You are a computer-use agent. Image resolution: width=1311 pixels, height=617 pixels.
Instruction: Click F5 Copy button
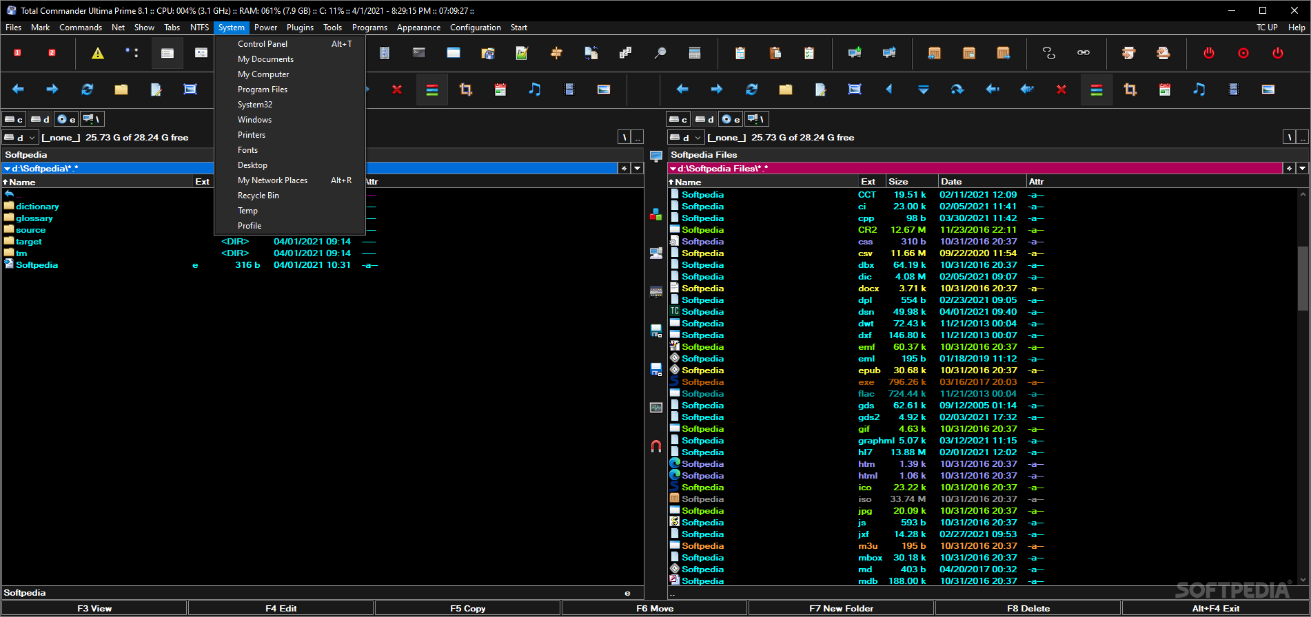[x=468, y=608]
